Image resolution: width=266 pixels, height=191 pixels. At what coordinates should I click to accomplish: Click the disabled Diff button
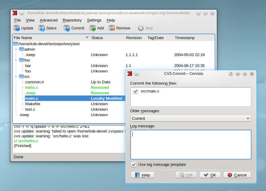186,175
